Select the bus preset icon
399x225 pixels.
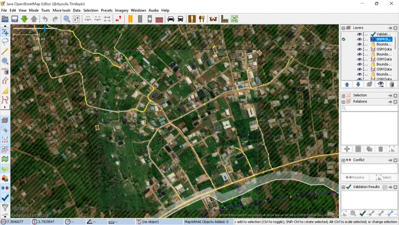(180, 19)
